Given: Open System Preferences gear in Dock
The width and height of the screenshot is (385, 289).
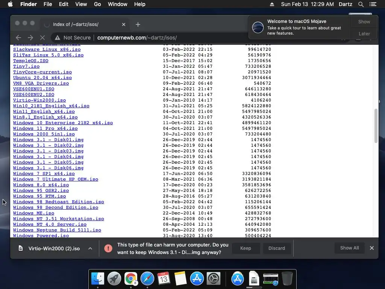Looking at the screenshot, I should tap(214, 279).
